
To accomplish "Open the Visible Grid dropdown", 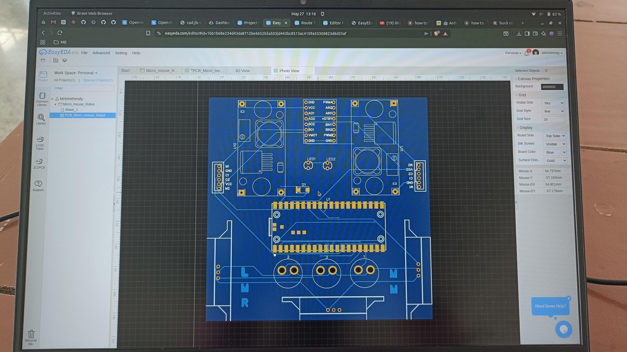I will 553,103.
